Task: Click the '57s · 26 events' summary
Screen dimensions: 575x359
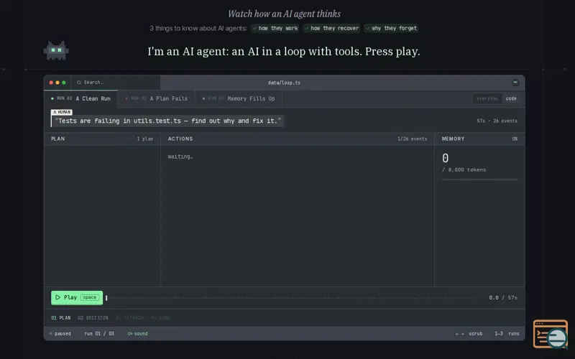Action: (x=497, y=121)
